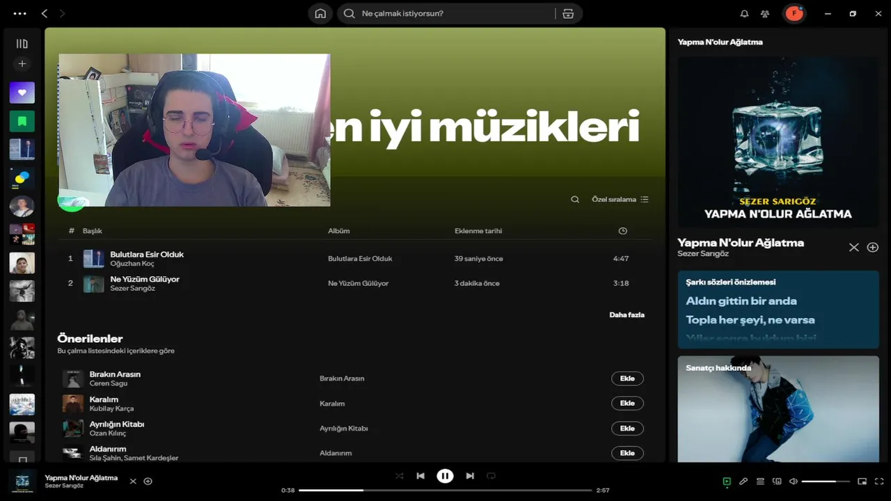Select track 'Ne Yüzüm Gülüyor'
Image resolution: width=891 pixels, height=501 pixels.
click(145, 279)
